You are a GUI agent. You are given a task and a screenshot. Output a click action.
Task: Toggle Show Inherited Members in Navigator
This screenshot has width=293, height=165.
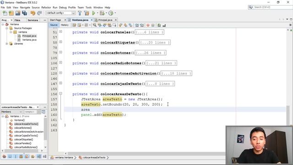(4, 156)
